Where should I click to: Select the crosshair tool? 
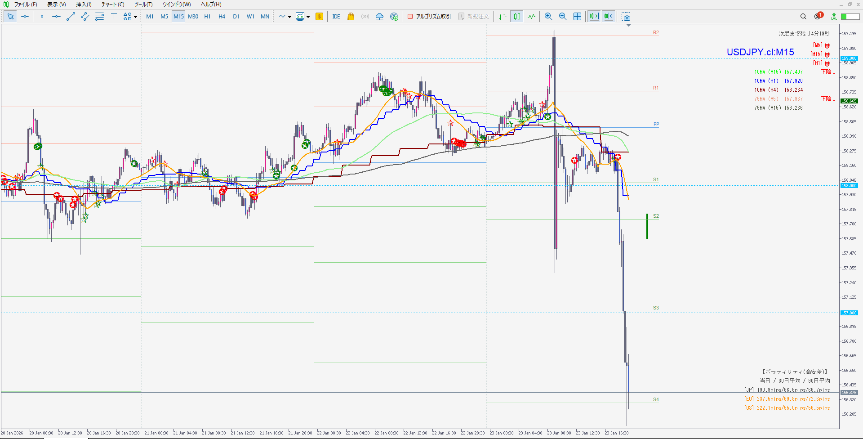(25, 17)
